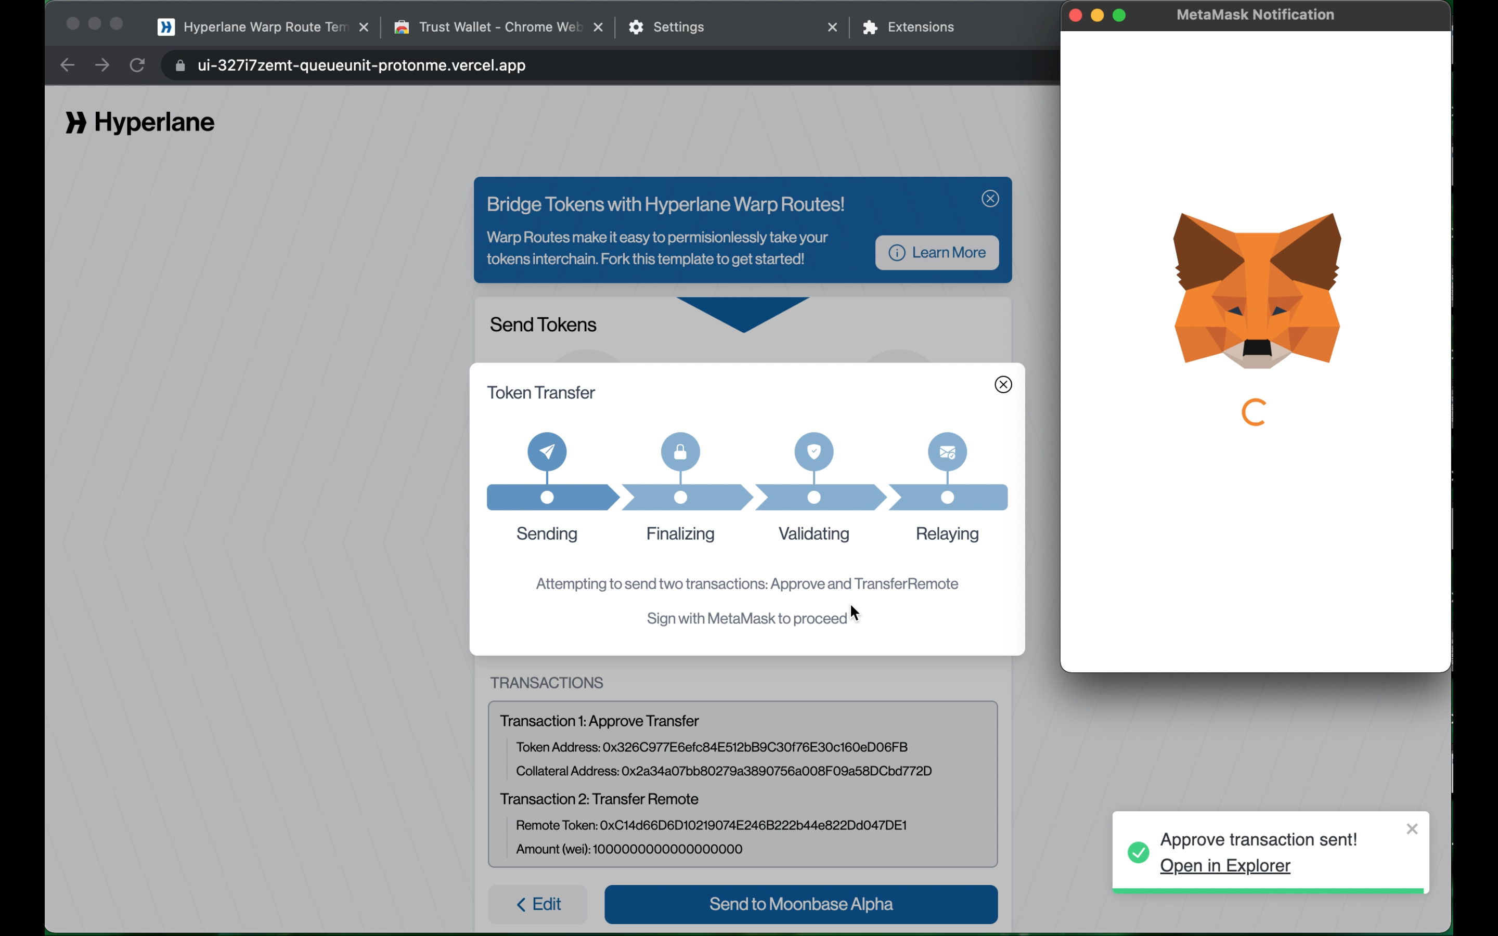Click Token Address value text
The height and width of the screenshot is (936, 1498).
tap(755, 747)
